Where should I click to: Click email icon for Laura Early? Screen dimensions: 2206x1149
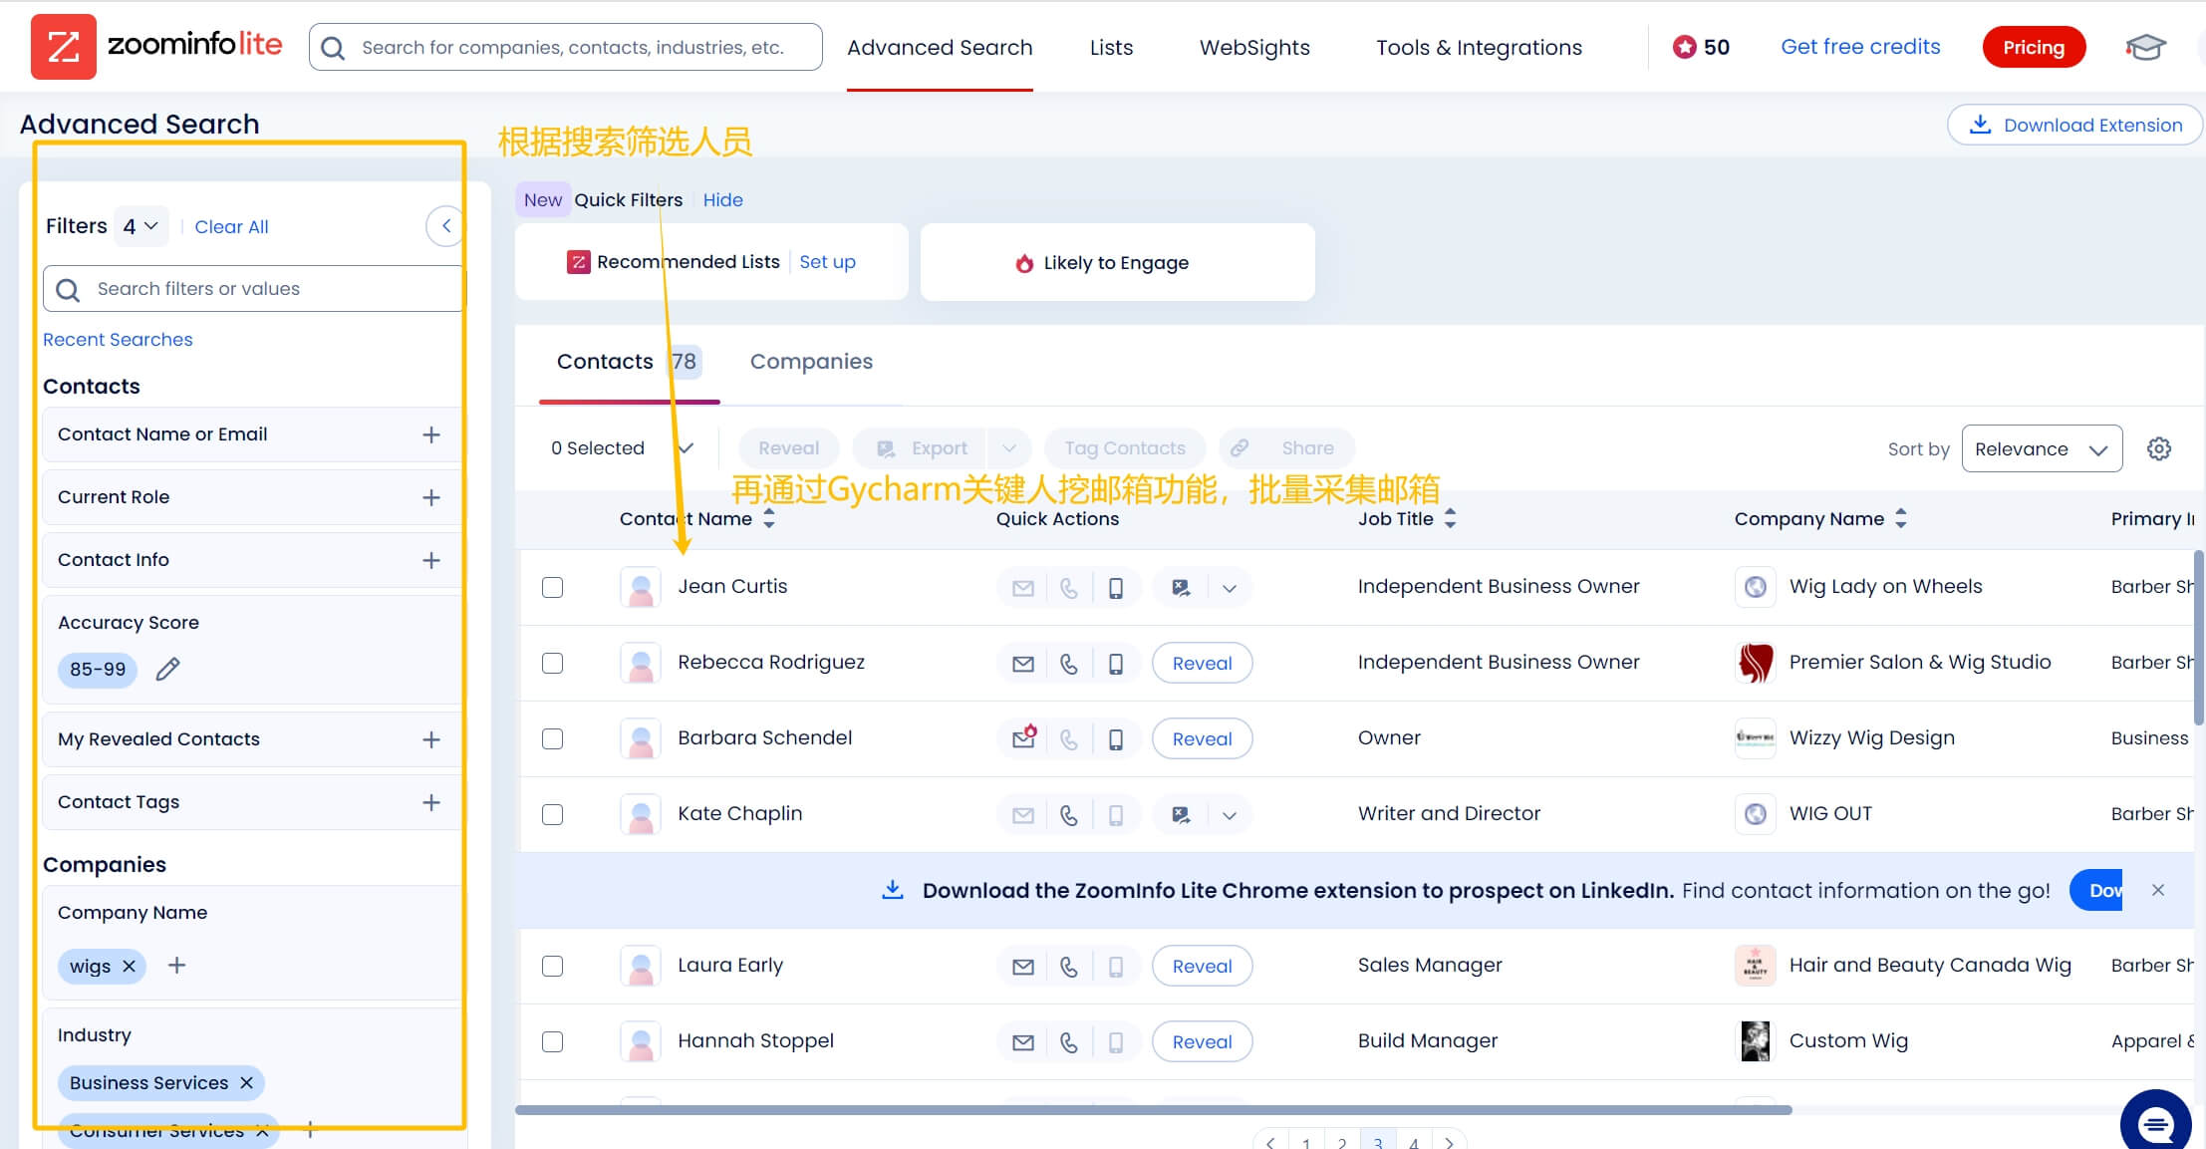(x=1023, y=967)
